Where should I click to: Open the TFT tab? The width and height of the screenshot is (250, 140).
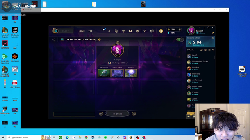tap(90, 31)
